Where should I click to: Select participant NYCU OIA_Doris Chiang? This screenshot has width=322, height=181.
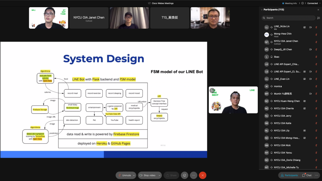(x=290, y=160)
